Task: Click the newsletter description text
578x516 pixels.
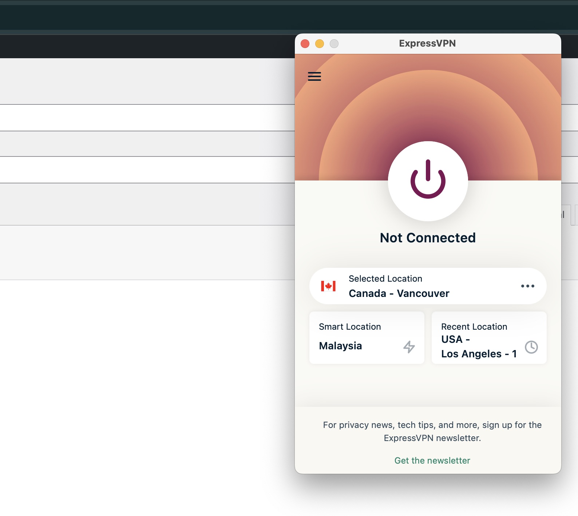Action: tap(432, 432)
